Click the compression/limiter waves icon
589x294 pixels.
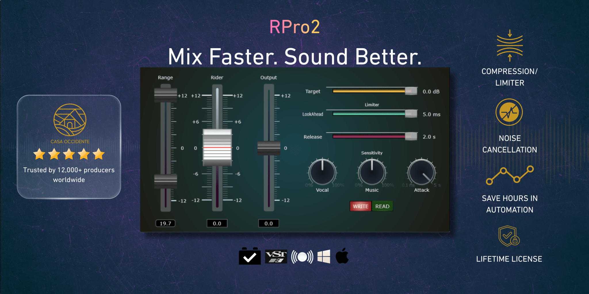point(510,45)
